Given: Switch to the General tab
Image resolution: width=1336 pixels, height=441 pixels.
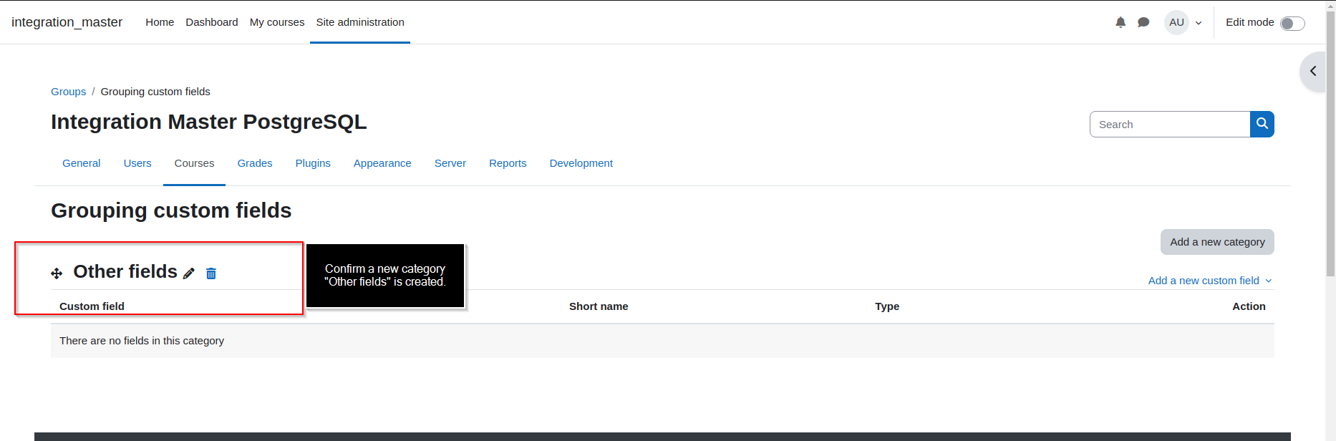Looking at the screenshot, I should point(82,163).
